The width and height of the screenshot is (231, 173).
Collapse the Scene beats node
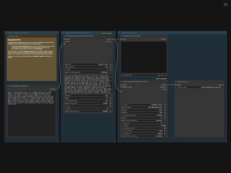(8, 86)
